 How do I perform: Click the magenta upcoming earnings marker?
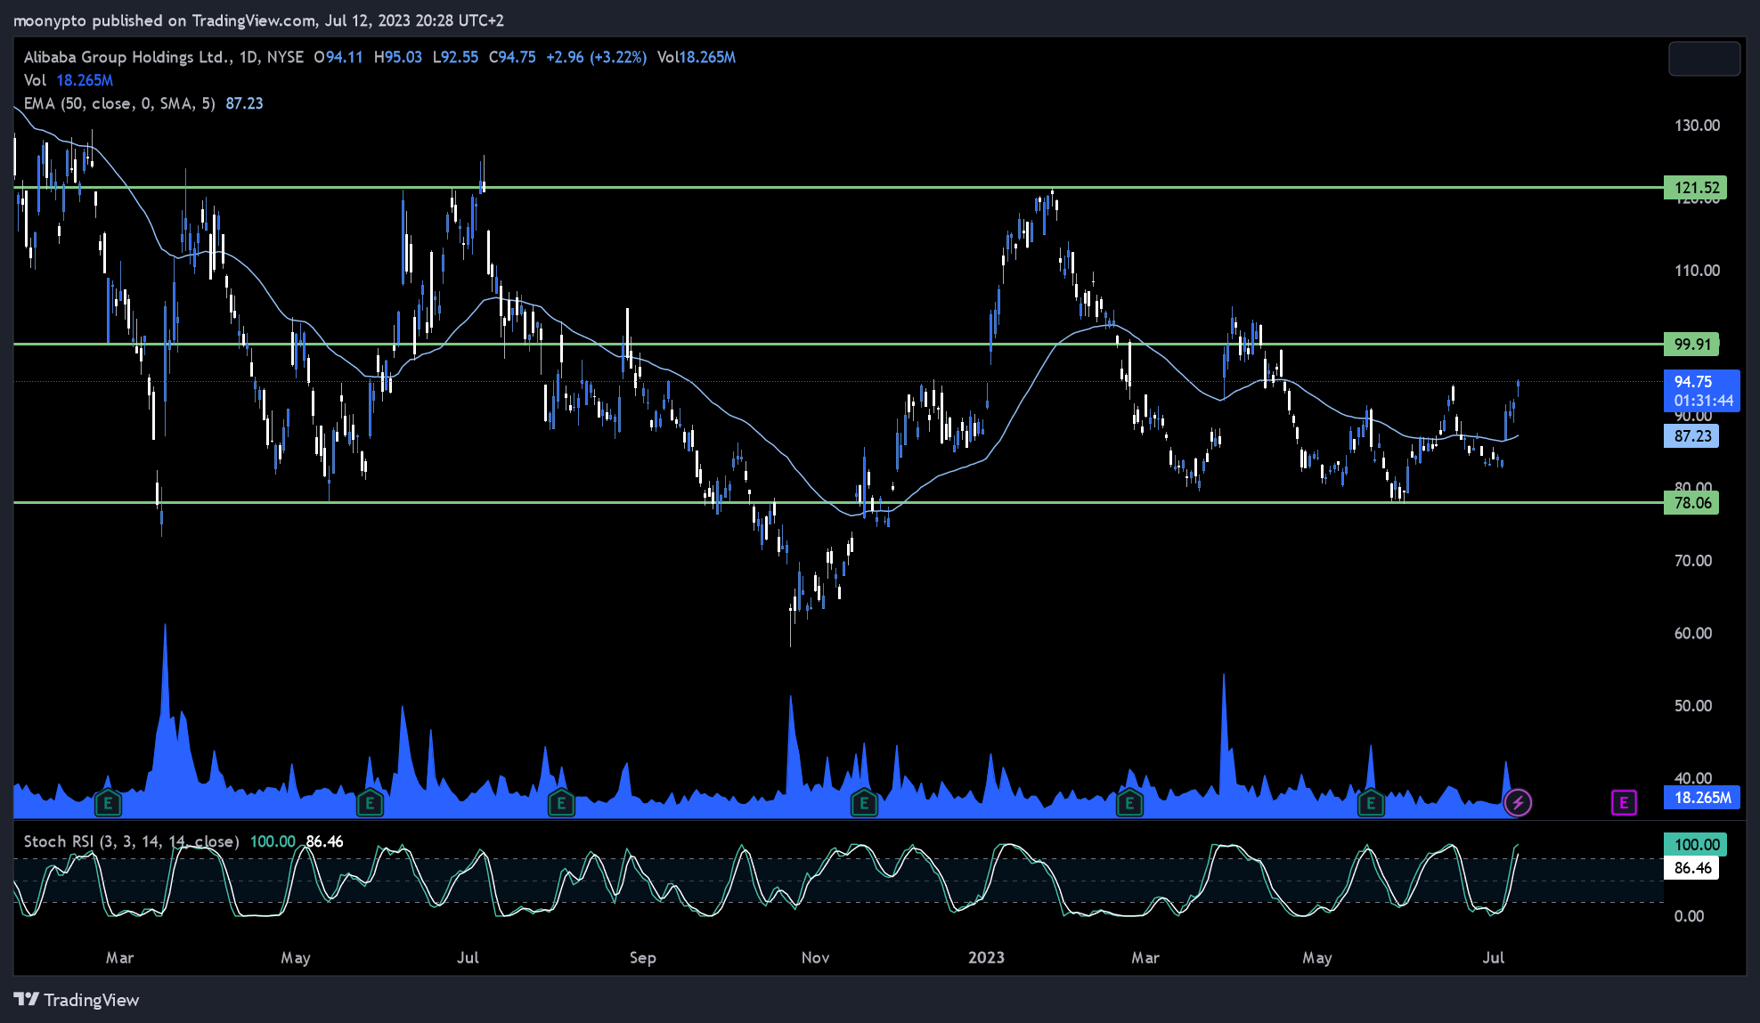click(x=1624, y=803)
